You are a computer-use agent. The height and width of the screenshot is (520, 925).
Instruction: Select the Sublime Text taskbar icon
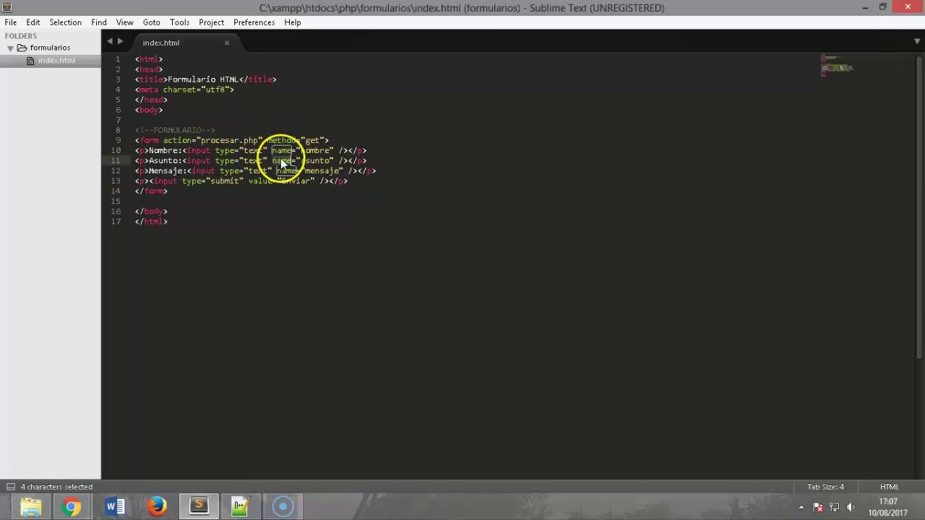point(199,507)
